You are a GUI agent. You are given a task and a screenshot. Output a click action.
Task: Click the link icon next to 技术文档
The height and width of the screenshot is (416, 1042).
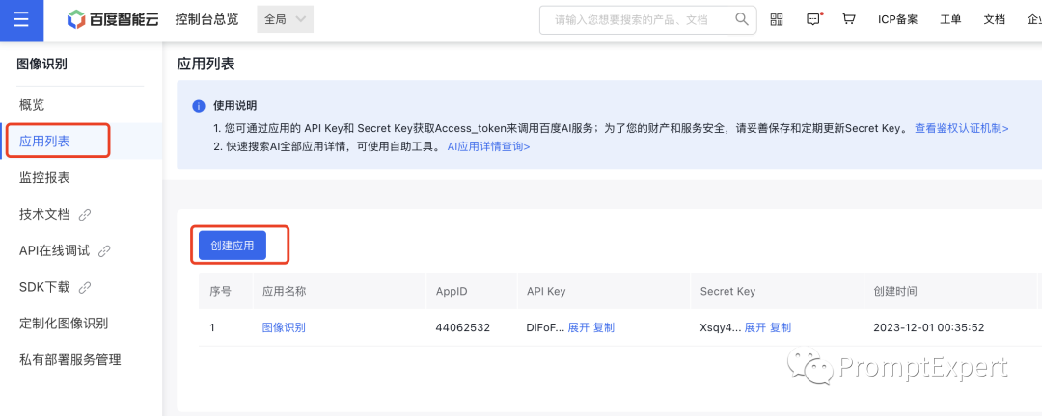[85, 214]
